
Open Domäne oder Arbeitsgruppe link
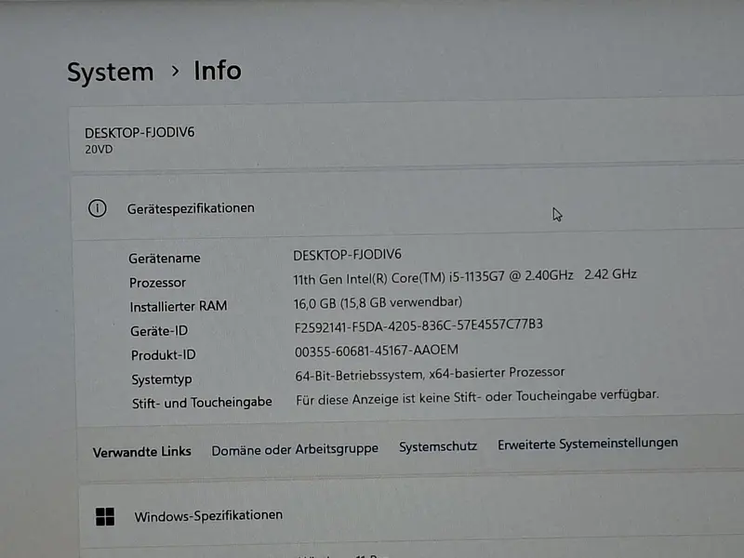pos(295,449)
